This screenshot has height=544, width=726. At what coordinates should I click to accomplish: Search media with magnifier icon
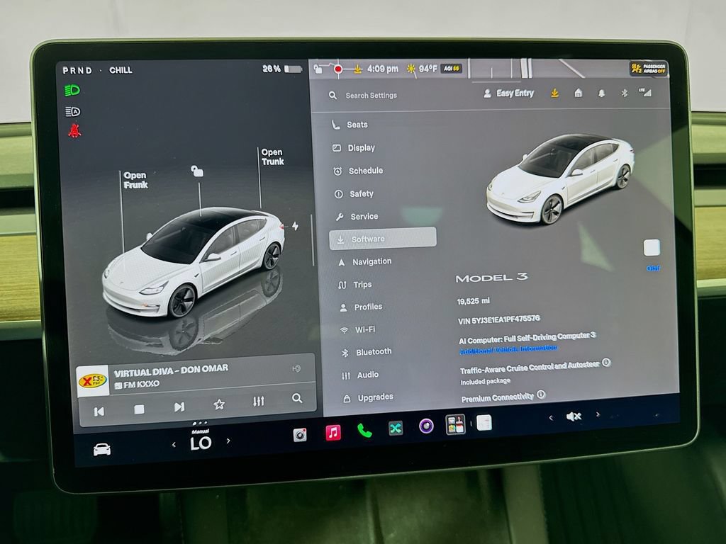[297, 398]
